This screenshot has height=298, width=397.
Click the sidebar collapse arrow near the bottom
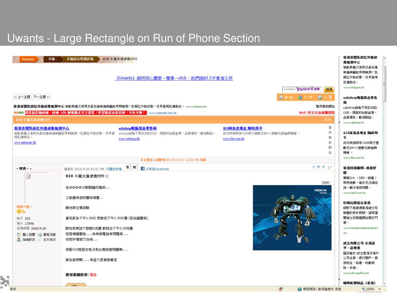pos(340,279)
